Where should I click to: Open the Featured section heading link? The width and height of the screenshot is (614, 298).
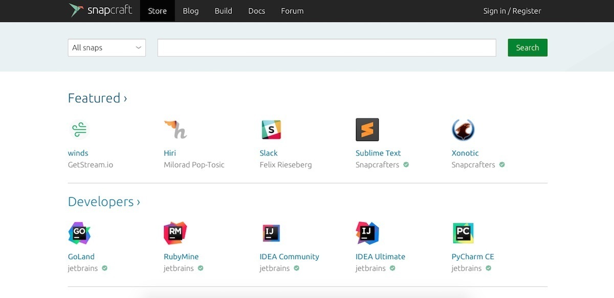[97, 98]
